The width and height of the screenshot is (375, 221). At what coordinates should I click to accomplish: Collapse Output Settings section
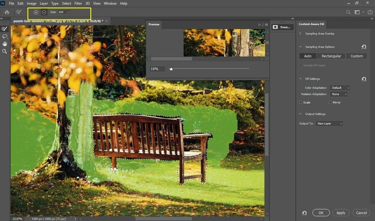(300, 114)
